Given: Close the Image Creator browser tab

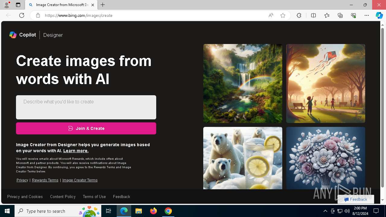Looking at the screenshot, I should coord(93,5).
